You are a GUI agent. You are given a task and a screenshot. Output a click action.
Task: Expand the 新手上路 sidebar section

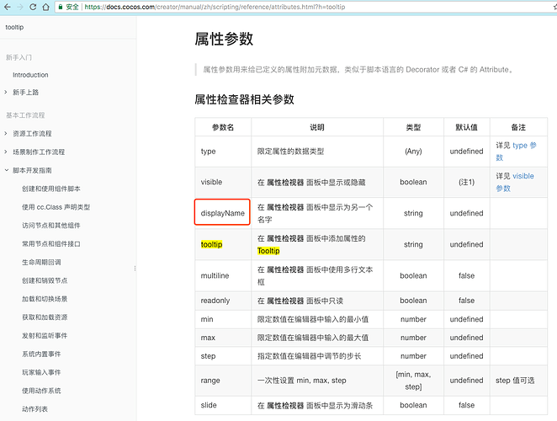pyautogui.click(x=6, y=92)
